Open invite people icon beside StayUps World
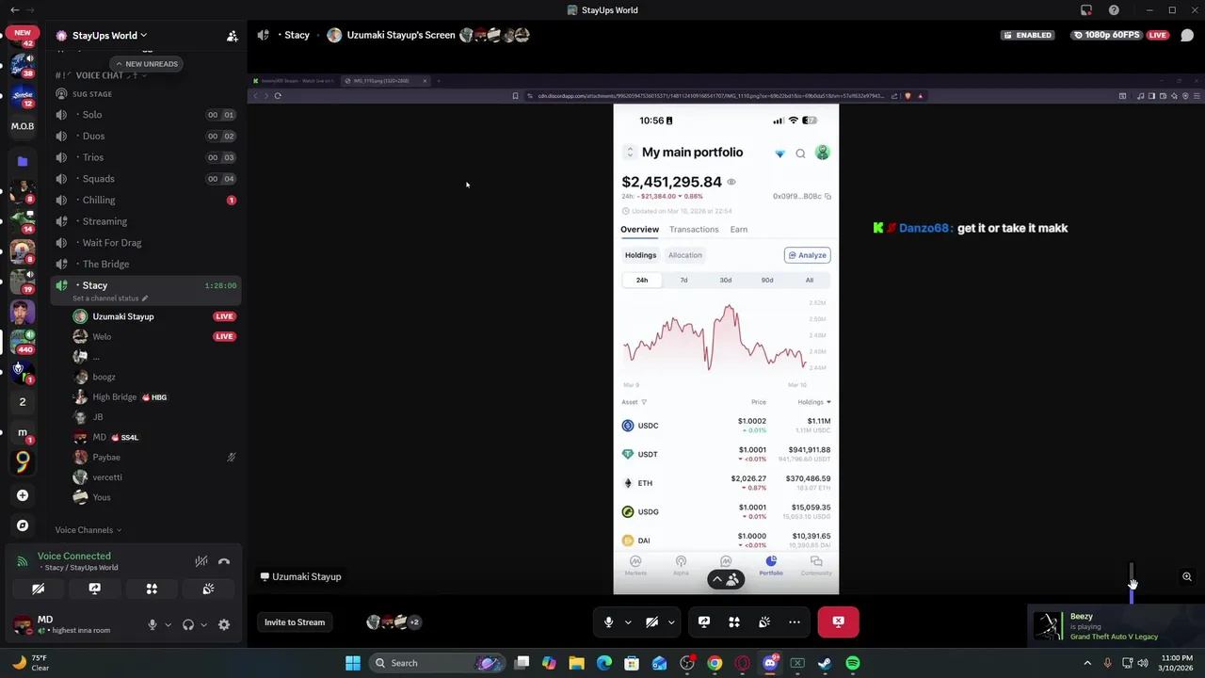Viewport: 1205px width, 678px height. coord(232,36)
